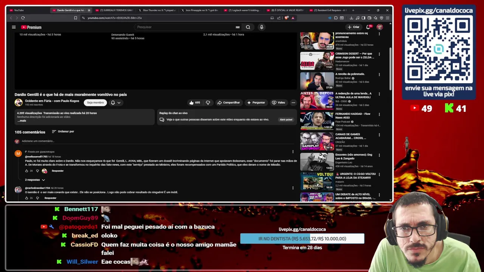This screenshot has width=484, height=272.
Task: Expand 2 respostas replies
Action: coord(35,180)
